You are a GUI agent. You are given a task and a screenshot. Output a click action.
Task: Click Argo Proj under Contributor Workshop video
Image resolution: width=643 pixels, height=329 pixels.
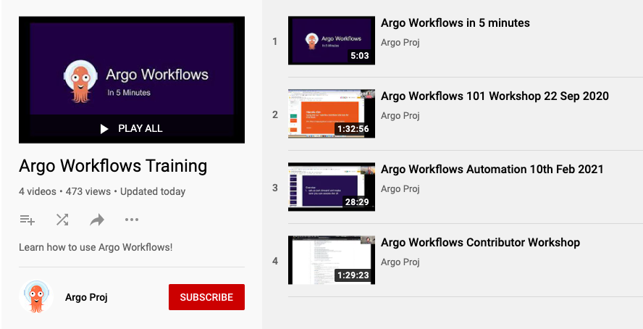click(x=400, y=262)
